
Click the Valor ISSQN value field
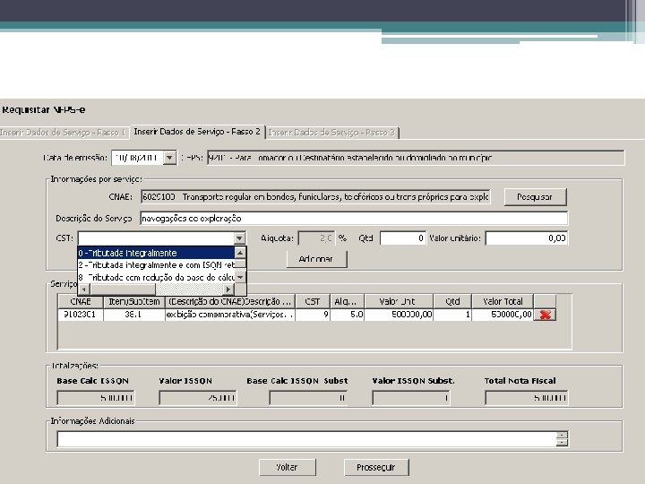[x=198, y=398]
